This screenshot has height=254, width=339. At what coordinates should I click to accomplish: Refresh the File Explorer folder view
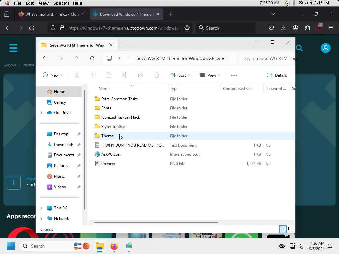[x=92, y=58]
